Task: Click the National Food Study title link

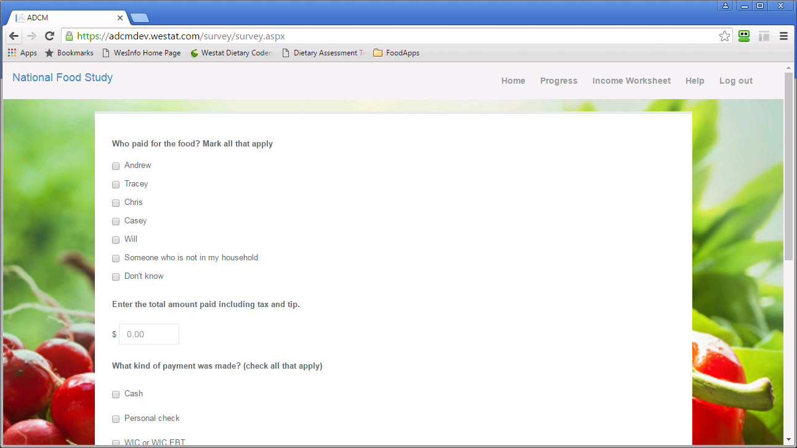Action: pyautogui.click(x=62, y=78)
